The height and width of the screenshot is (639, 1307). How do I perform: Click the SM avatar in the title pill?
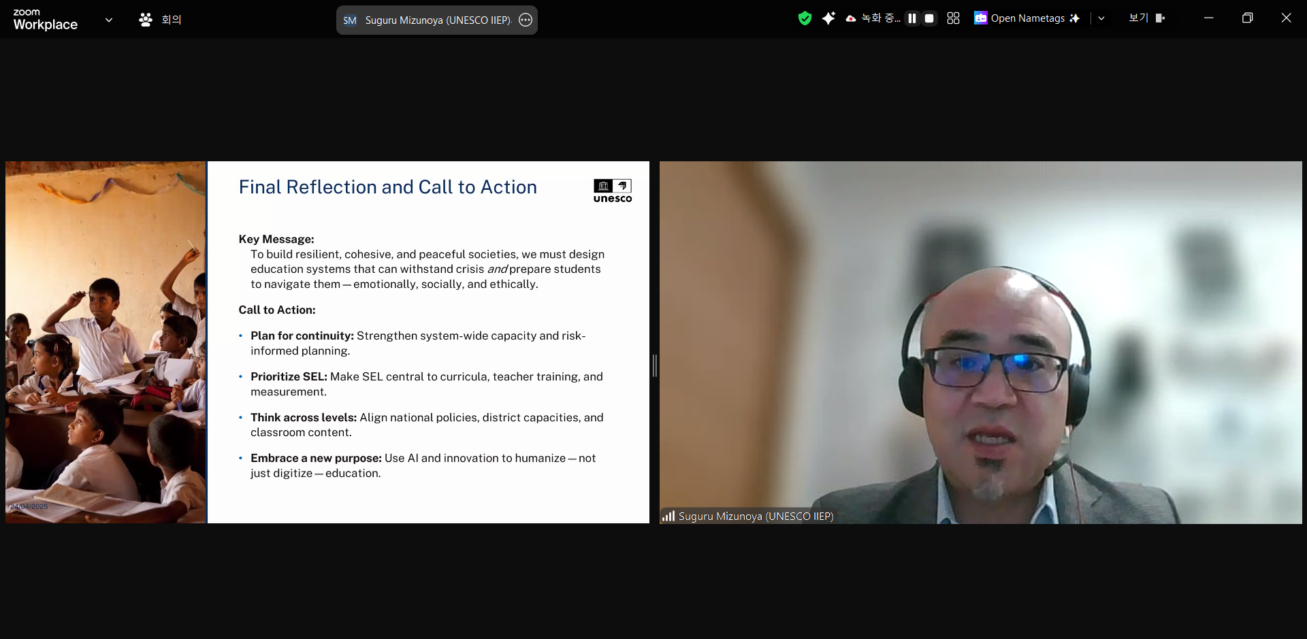(350, 20)
